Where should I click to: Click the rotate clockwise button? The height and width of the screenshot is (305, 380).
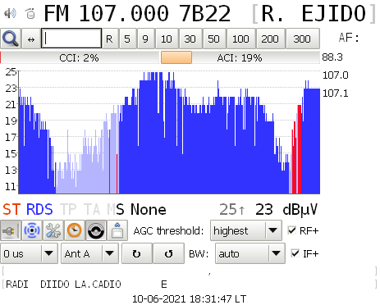137,253
